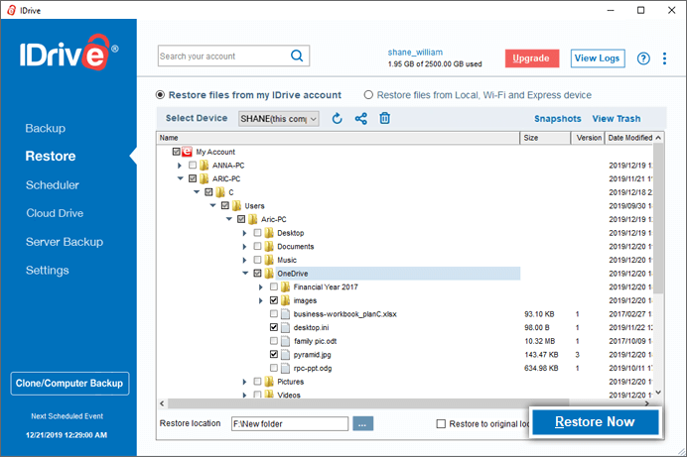The width and height of the screenshot is (687, 457).
Task: Click the Restore location path field
Action: [290, 423]
